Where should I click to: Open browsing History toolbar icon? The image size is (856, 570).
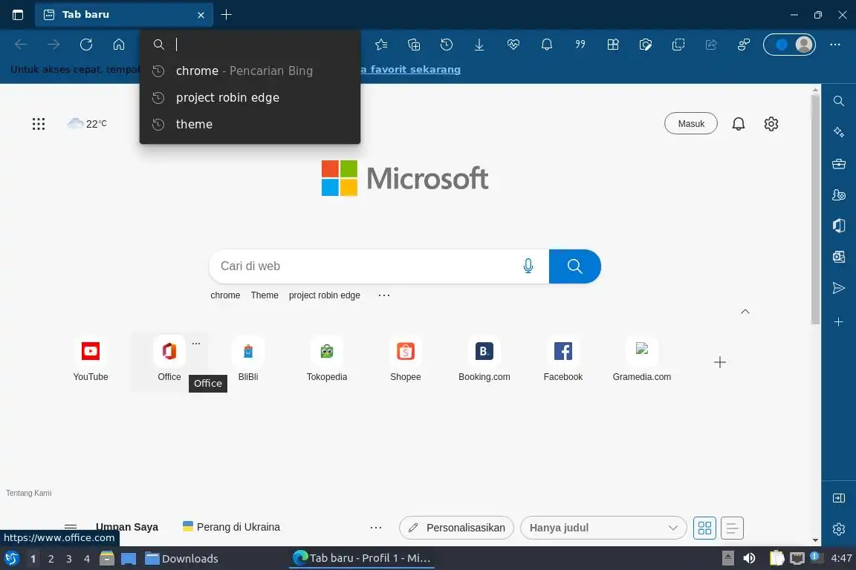click(x=447, y=45)
